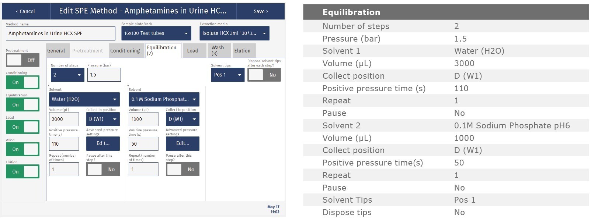Click the Cancel button
This screenshot has height=224, width=591.
pyautogui.click(x=25, y=11)
